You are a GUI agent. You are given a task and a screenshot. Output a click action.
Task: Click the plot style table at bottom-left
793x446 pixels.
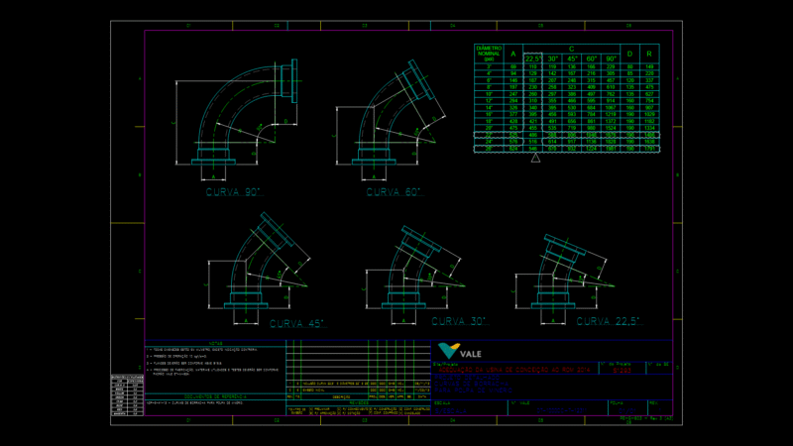click(x=128, y=394)
